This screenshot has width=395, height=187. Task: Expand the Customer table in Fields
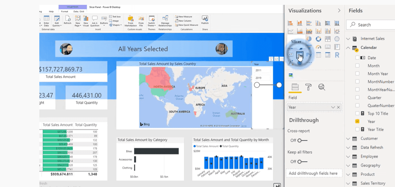point(348,138)
